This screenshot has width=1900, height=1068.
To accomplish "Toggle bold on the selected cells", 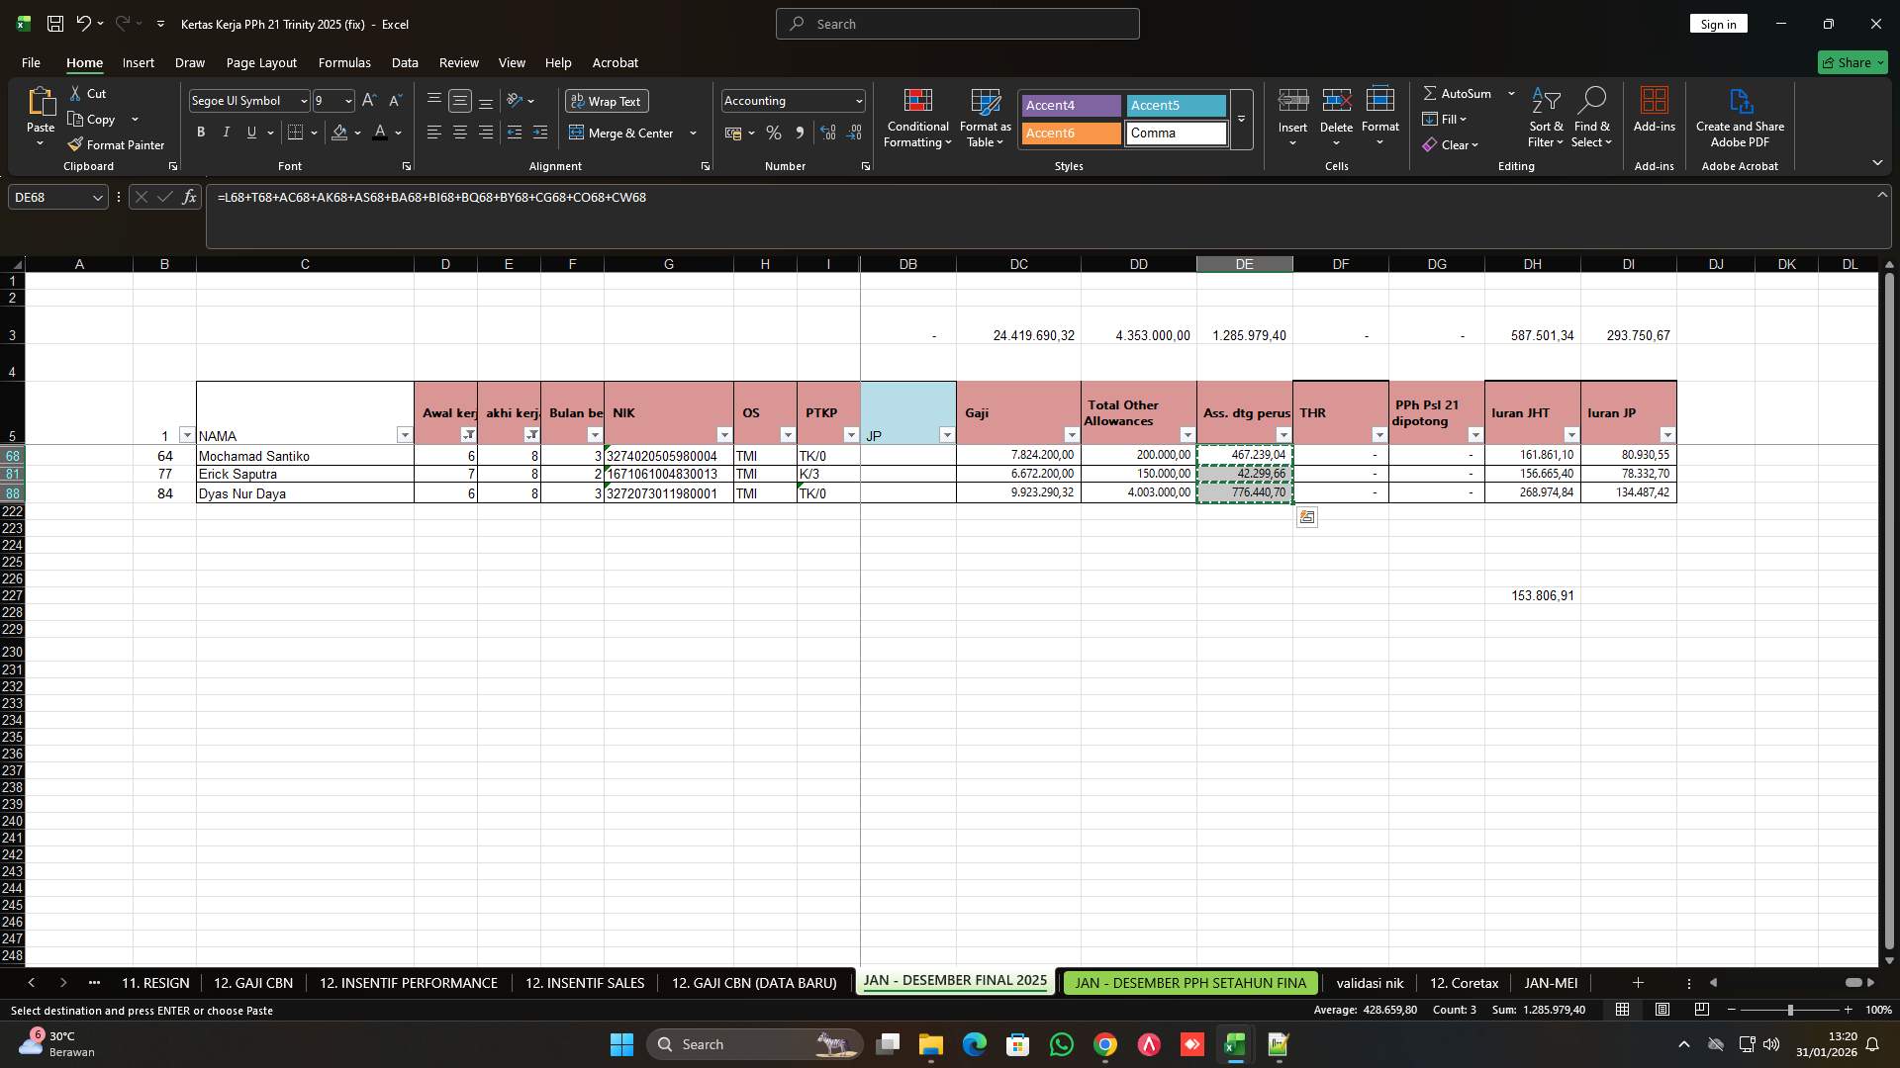I will click(200, 132).
